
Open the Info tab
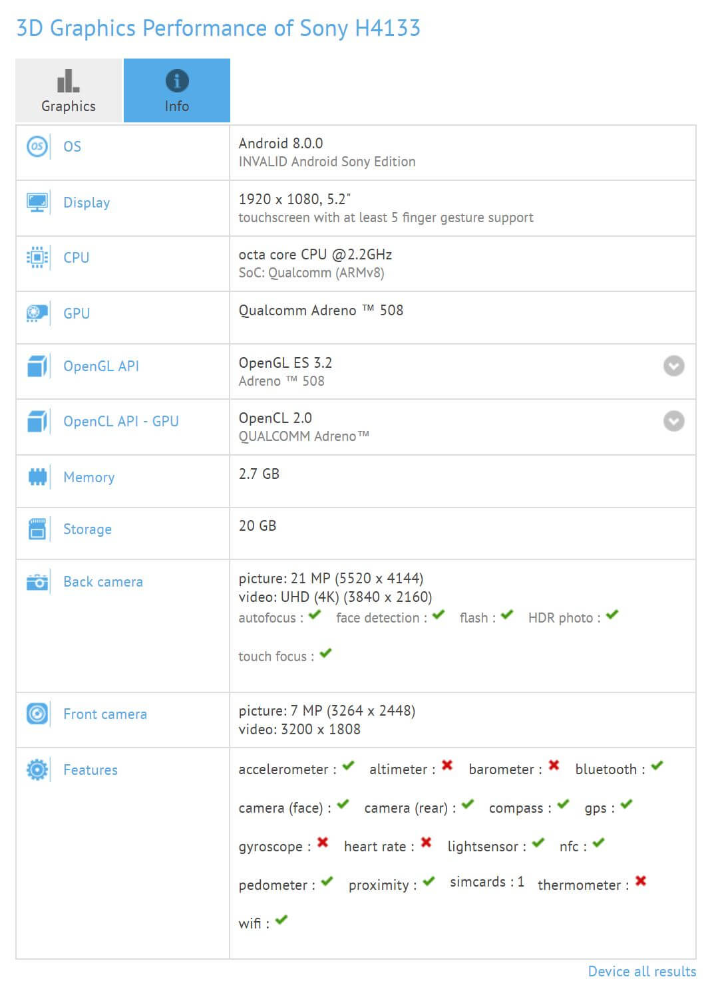176,90
